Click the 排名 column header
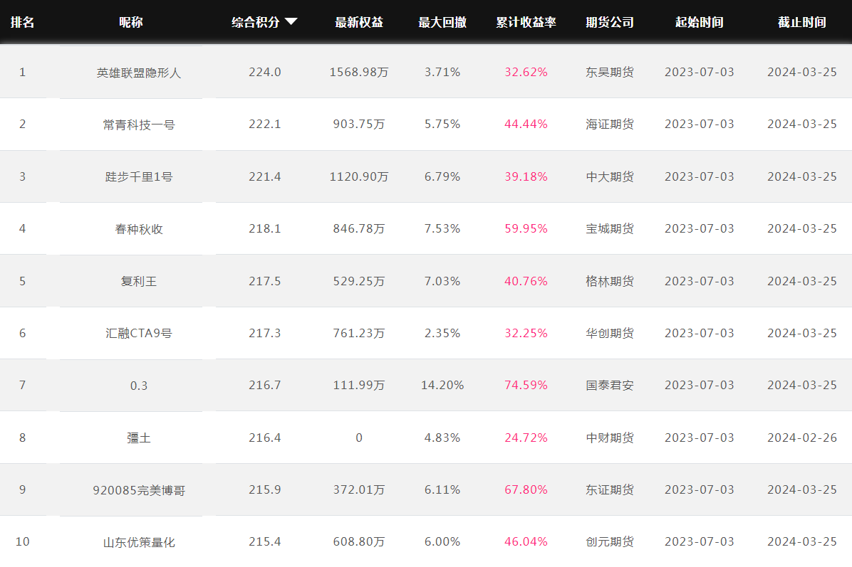 pyautogui.click(x=22, y=22)
